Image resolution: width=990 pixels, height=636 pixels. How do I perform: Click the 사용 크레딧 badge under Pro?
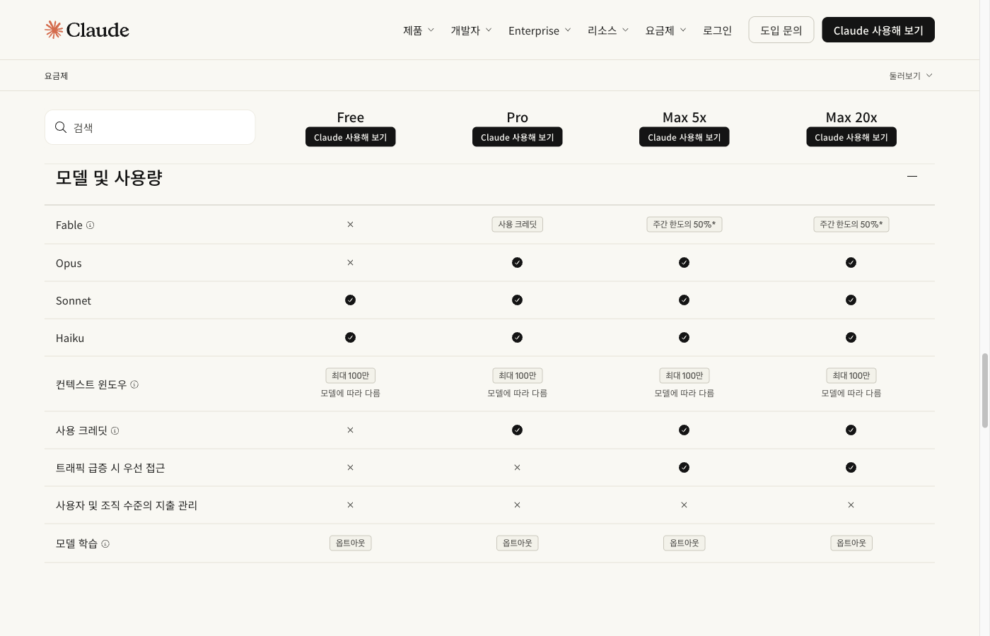(517, 225)
